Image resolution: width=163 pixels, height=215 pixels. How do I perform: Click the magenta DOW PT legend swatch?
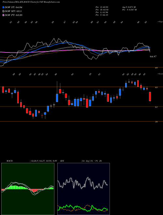coord(4,15)
